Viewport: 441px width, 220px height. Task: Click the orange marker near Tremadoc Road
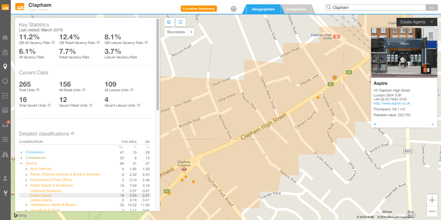point(318,97)
